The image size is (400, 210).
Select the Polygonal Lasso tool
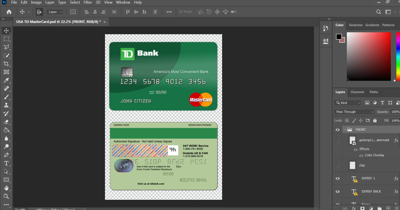coord(6,47)
